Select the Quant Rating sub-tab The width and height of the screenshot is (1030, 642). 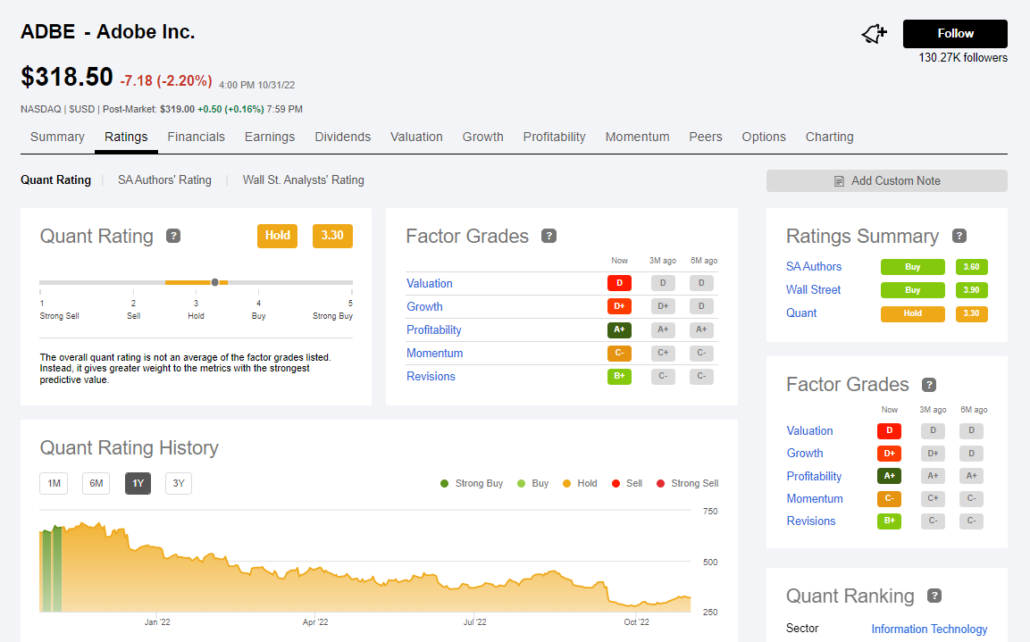coord(56,179)
